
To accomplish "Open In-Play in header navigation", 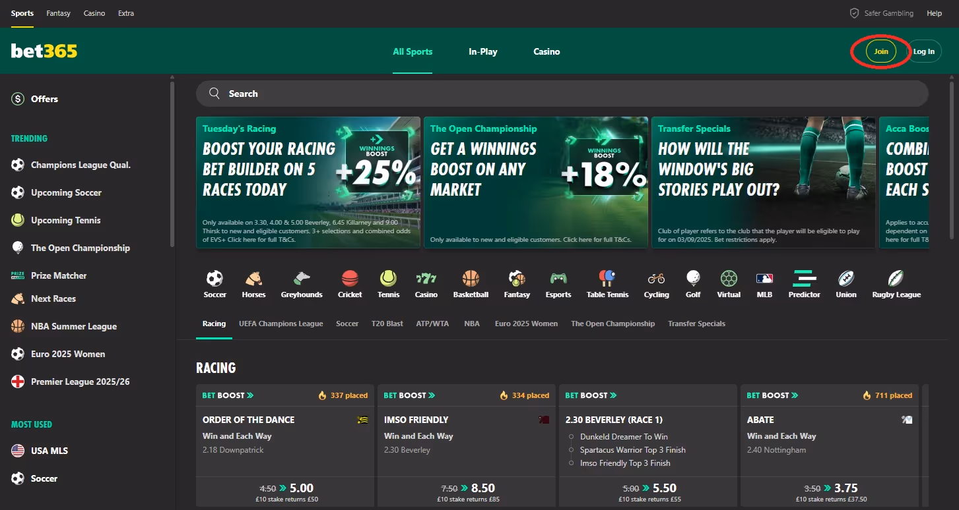I will pos(483,51).
